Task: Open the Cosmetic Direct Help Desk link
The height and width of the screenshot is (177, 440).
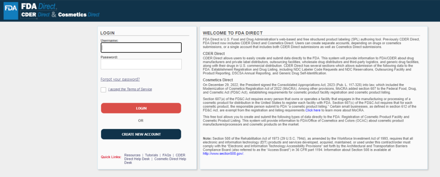Action: pyautogui.click(x=155, y=161)
